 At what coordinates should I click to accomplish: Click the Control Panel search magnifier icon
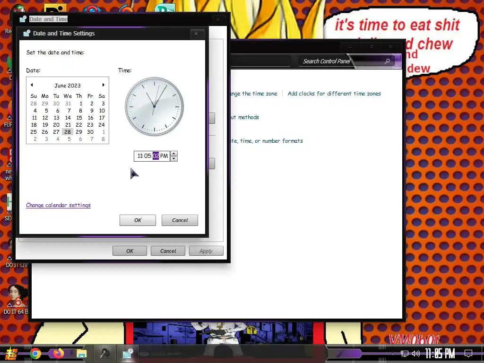click(387, 61)
